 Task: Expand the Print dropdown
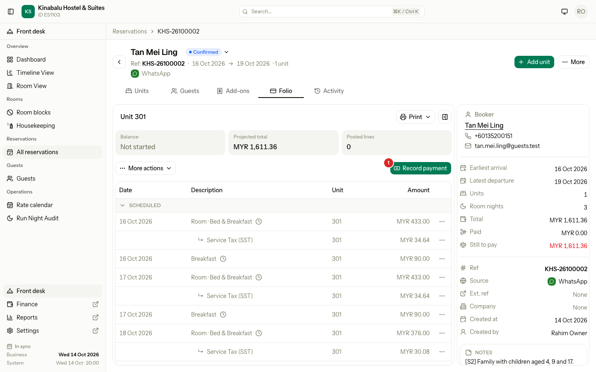click(x=416, y=117)
